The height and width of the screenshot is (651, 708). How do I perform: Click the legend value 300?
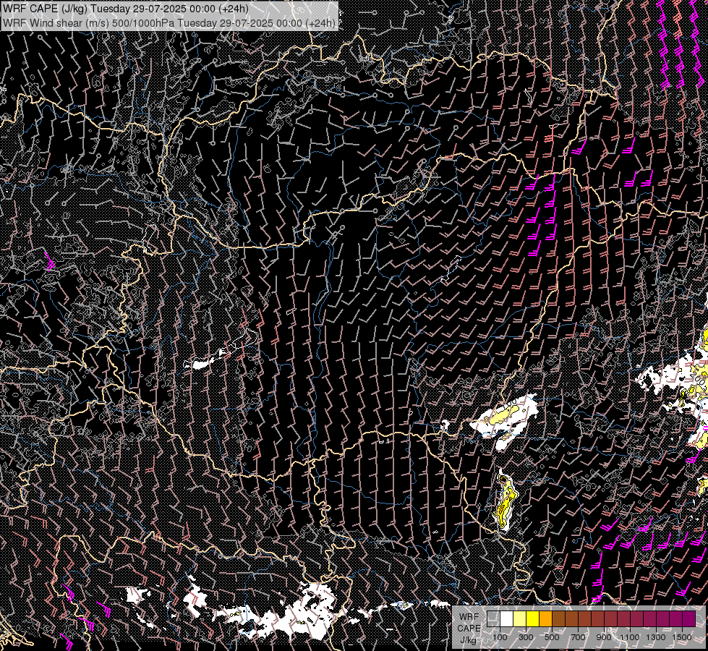(526, 637)
